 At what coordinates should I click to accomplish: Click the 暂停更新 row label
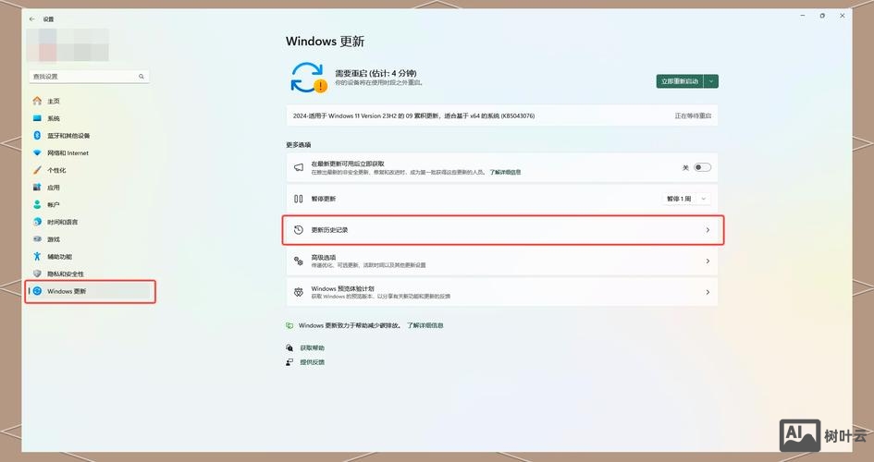[324, 199]
